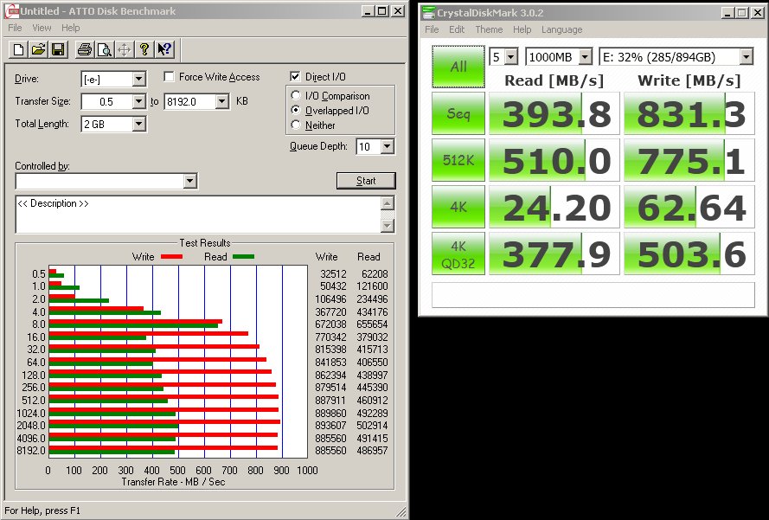Open the File menu in CrystalDiskMark
Viewport: 769px width, 520px height.
(432, 29)
